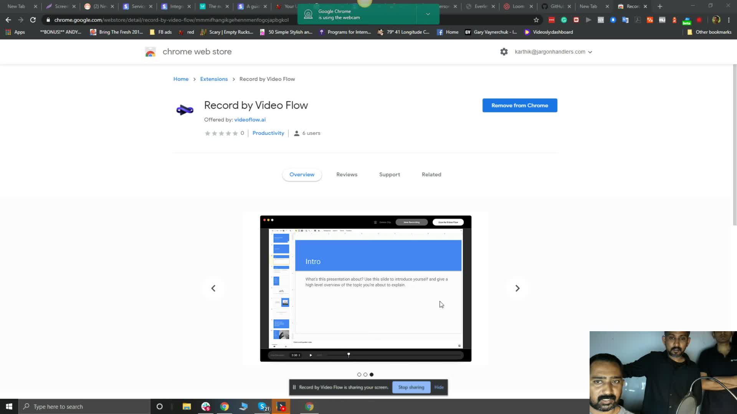Image resolution: width=737 pixels, height=414 pixels.
Task: Open a new tab with the plus button
Action: 660,7
